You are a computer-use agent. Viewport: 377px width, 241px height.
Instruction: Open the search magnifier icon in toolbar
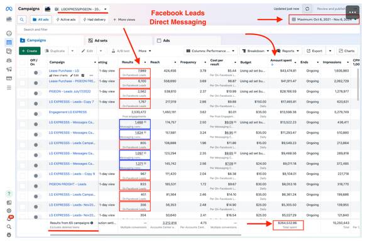click(x=21, y=20)
